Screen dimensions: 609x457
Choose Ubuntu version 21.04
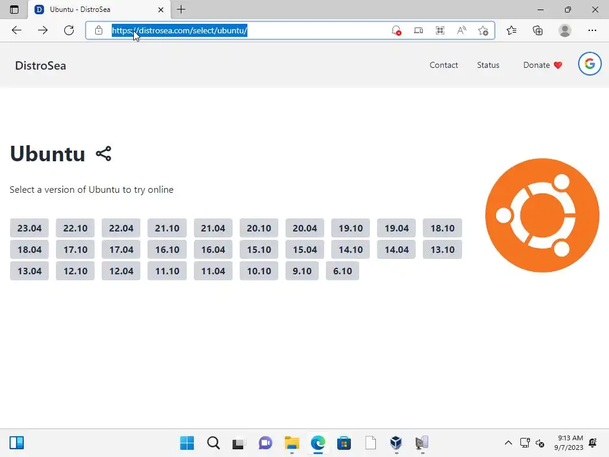pyautogui.click(x=213, y=228)
